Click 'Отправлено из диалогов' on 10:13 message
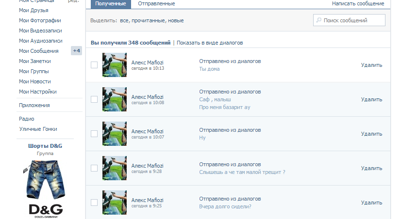Screen dimensions: 401x219 pos(230,61)
